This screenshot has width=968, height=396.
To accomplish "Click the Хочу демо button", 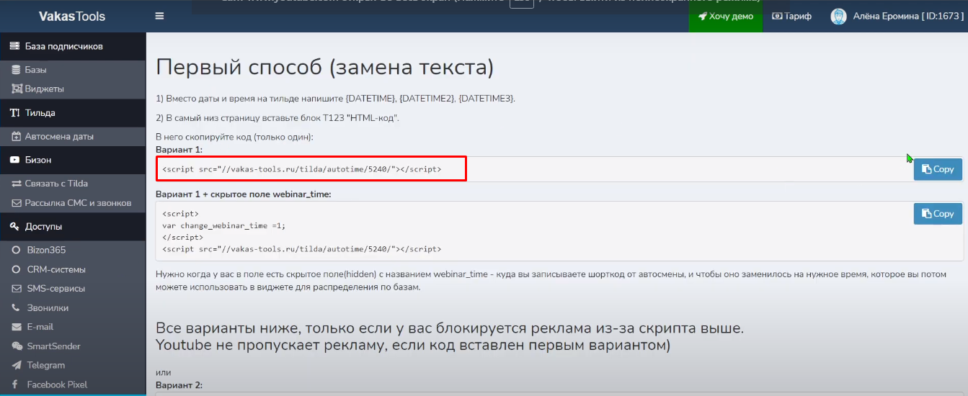I will click(725, 16).
